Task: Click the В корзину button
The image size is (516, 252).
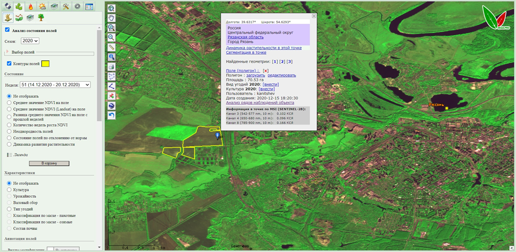Action: (49, 163)
